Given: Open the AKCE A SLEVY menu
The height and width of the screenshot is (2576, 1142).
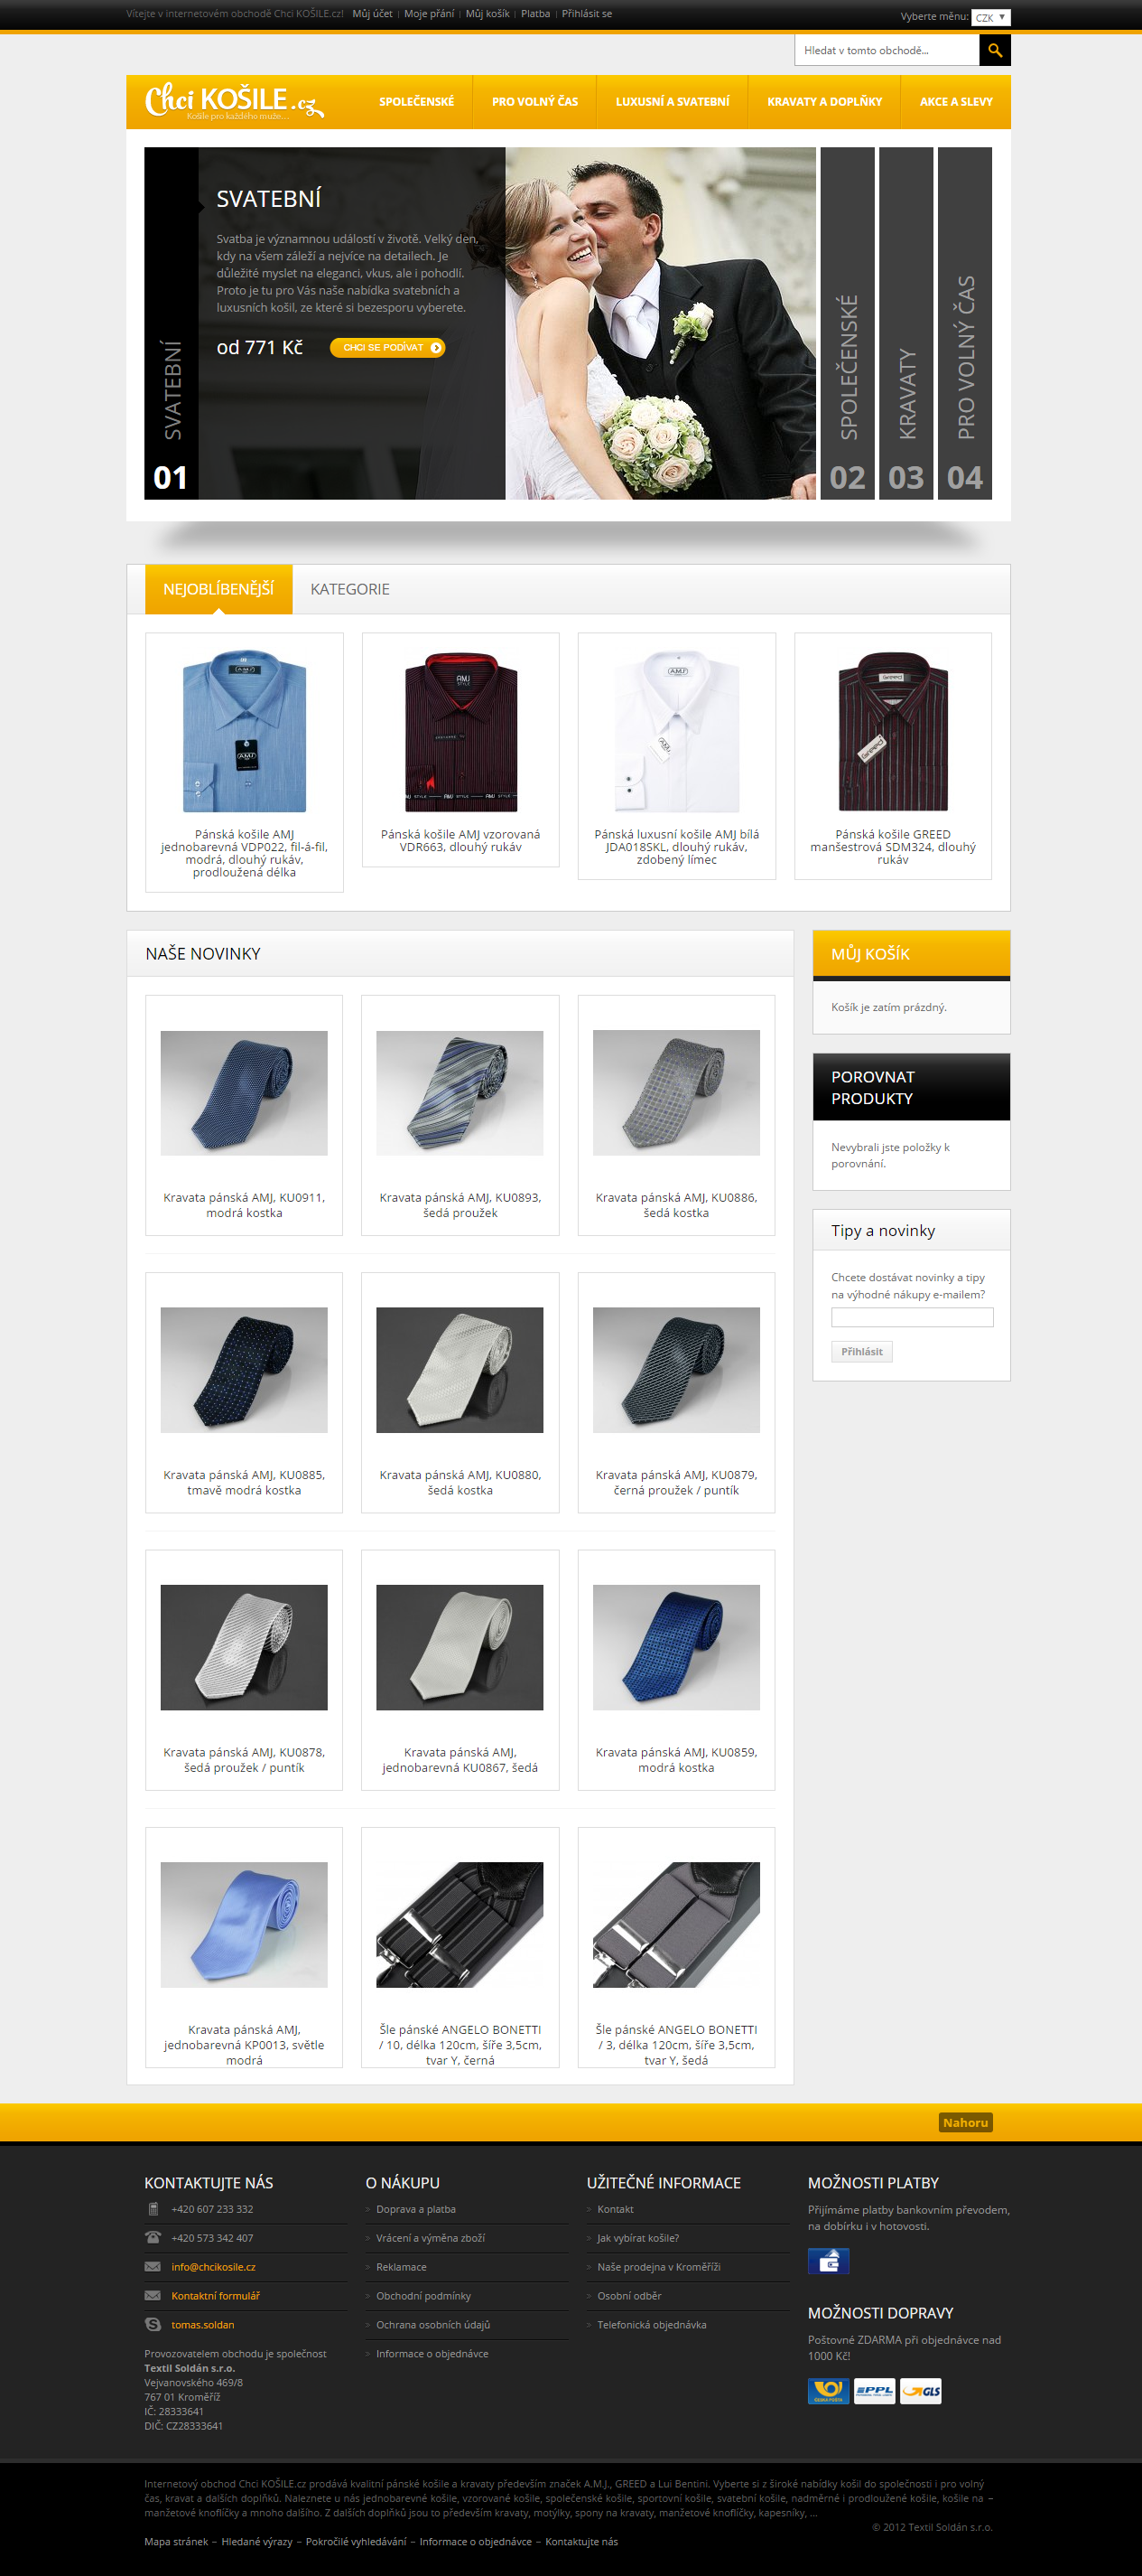Looking at the screenshot, I should point(956,102).
